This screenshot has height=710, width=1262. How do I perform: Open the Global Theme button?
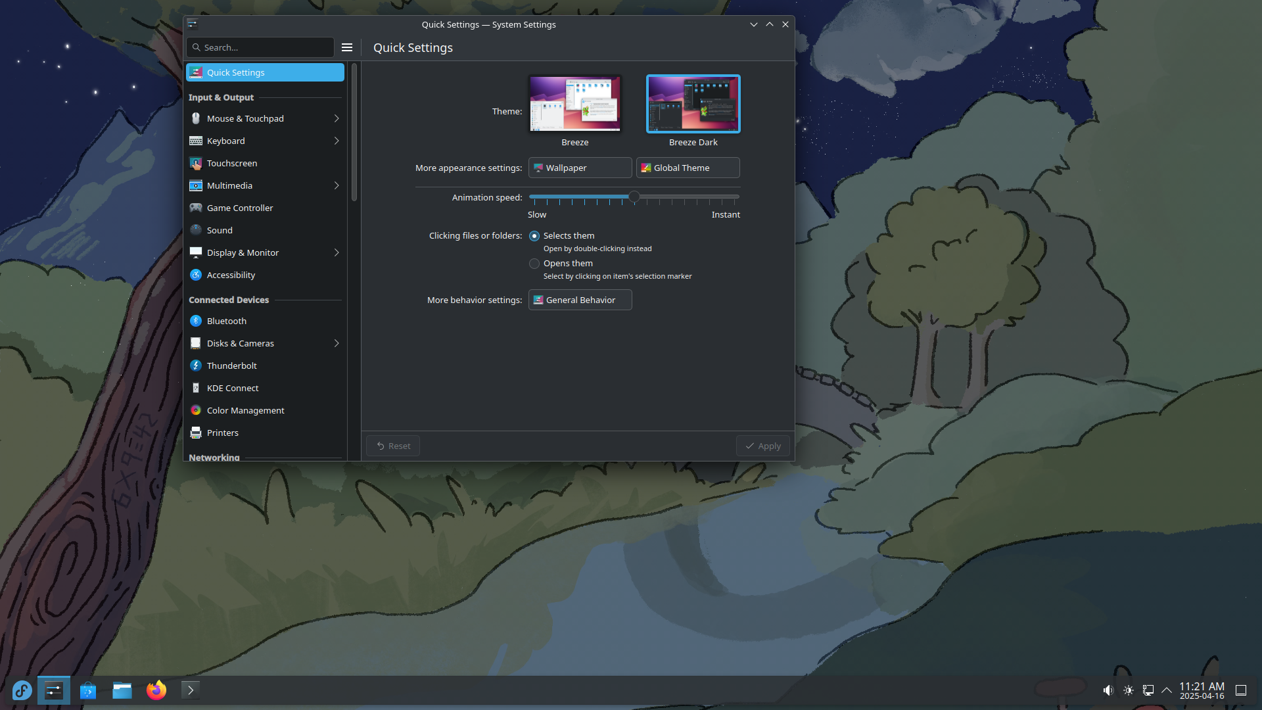688,168
